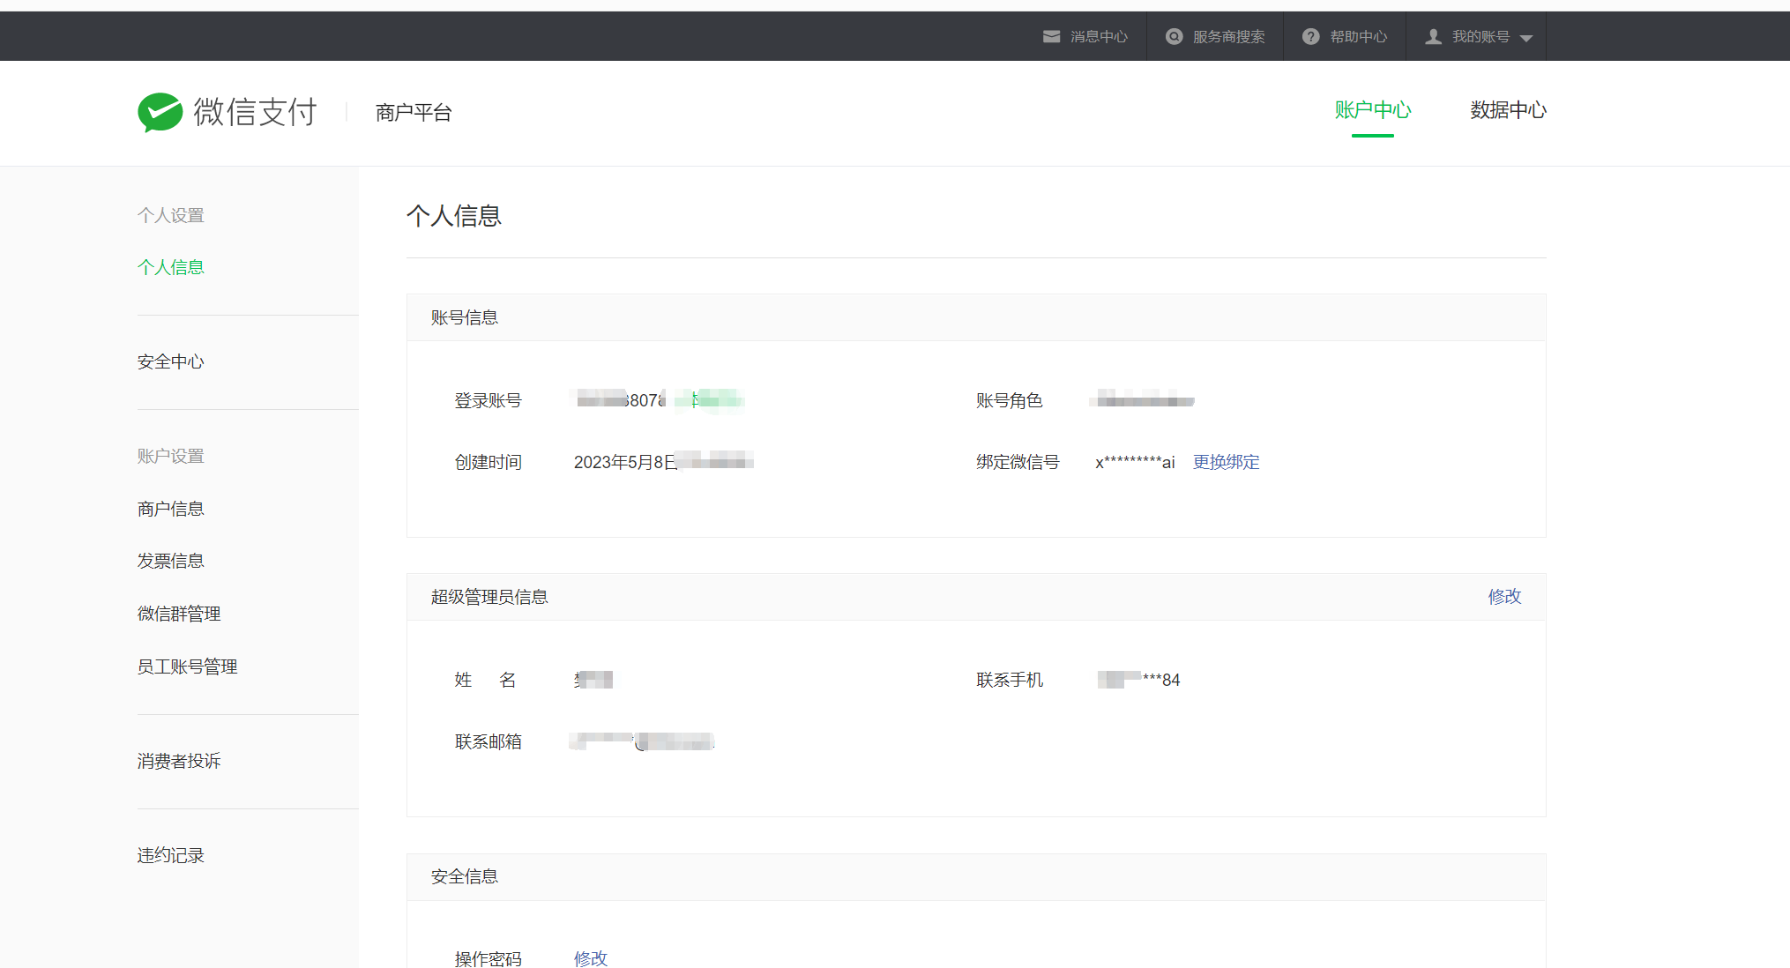1790x968 pixels.
Task: Click the 更换绑定 link
Action: 1226,462
